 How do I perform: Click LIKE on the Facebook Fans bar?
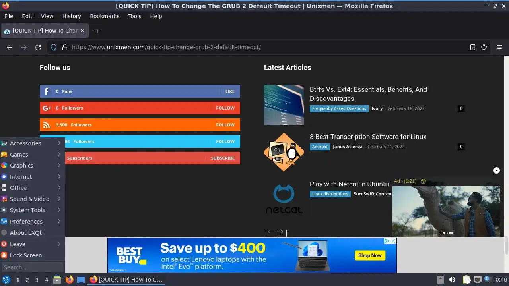[230, 91]
